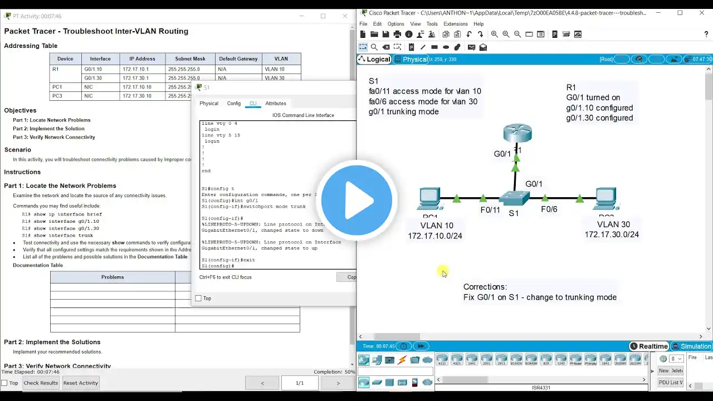
Task: Open the Help menu
Action: coord(478,24)
